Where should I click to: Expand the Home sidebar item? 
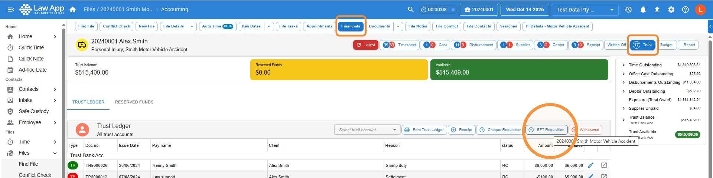(55, 36)
